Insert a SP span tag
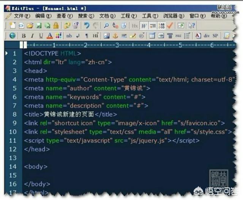The width and height of the screenshot is (243, 200). click(x=215, y=36)
